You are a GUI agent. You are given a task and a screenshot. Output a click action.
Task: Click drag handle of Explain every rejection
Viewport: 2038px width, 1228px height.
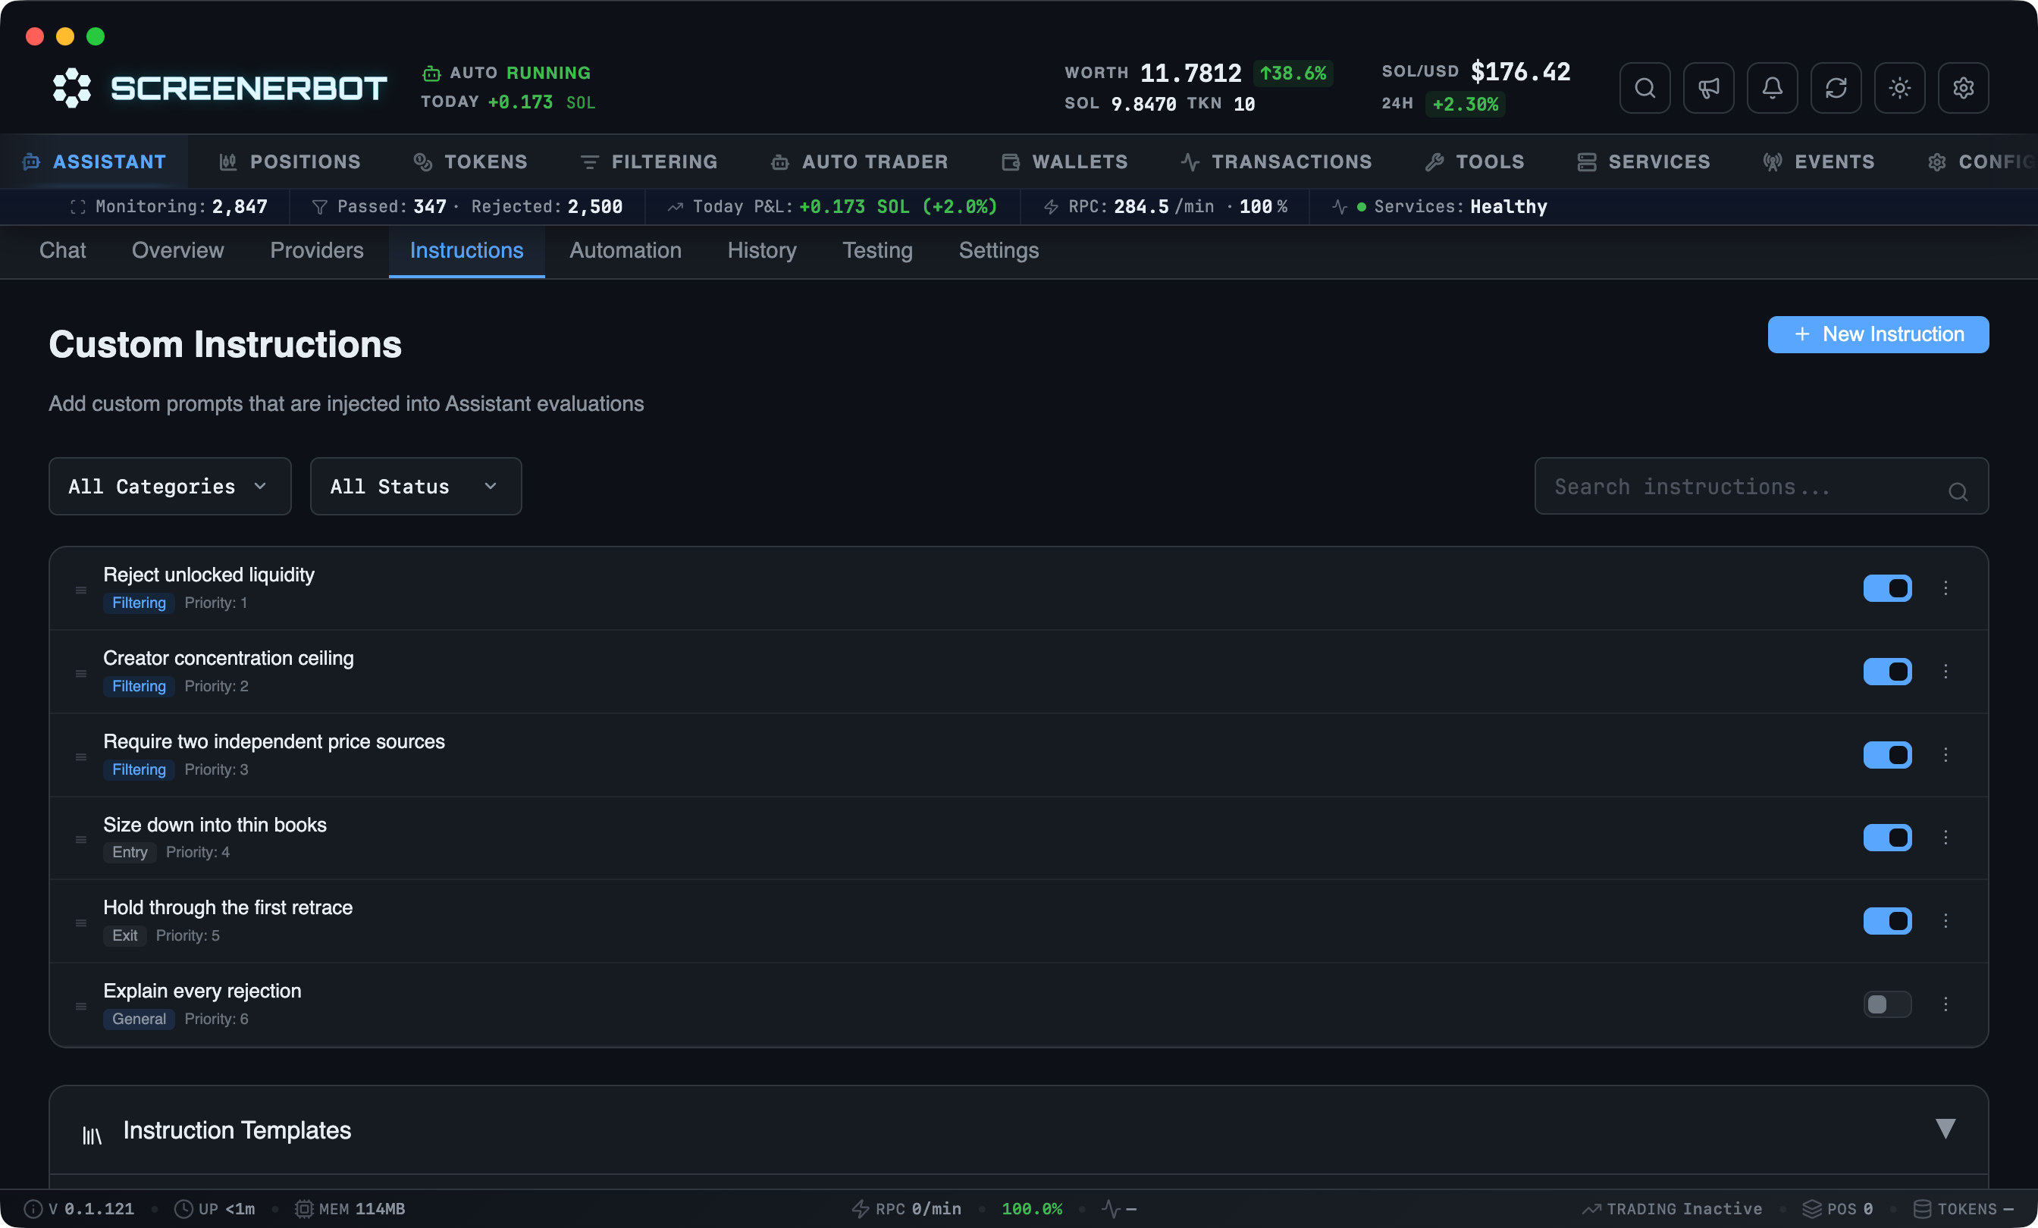click(x=81, y=1007)
